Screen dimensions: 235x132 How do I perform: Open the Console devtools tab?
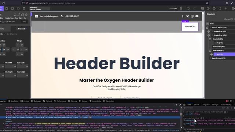25,101
